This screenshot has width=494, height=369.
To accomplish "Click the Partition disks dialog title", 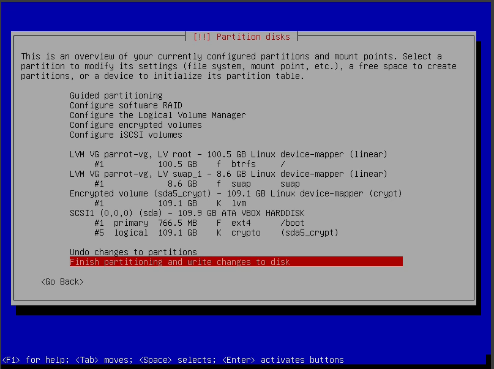I will (x=241, y=37).
